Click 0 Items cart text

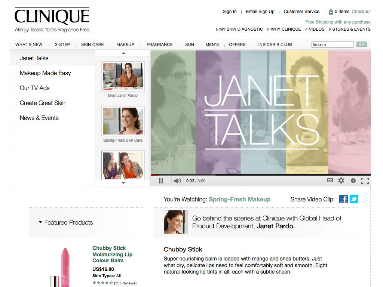pyautogui.click(x=342, y=12)
